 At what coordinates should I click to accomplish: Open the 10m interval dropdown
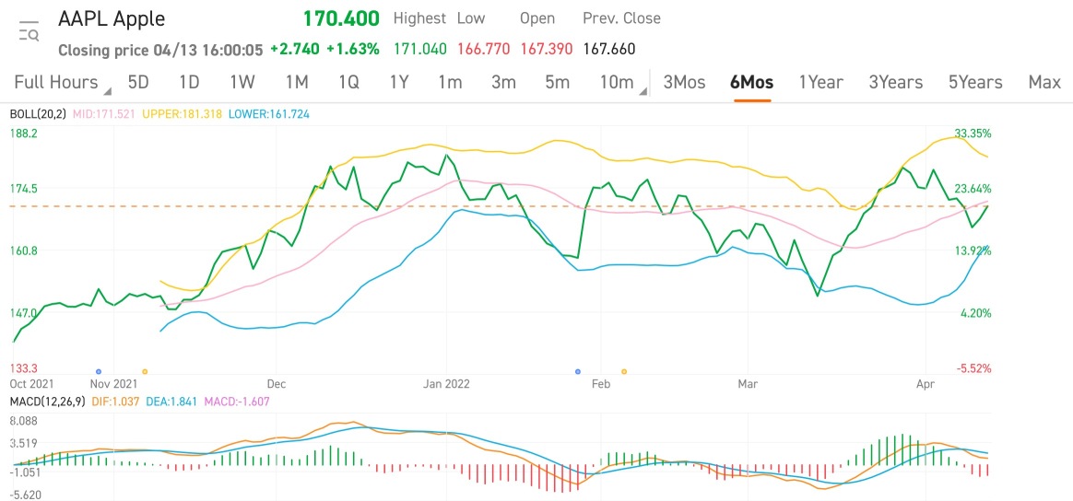click(x=619, y=82)
